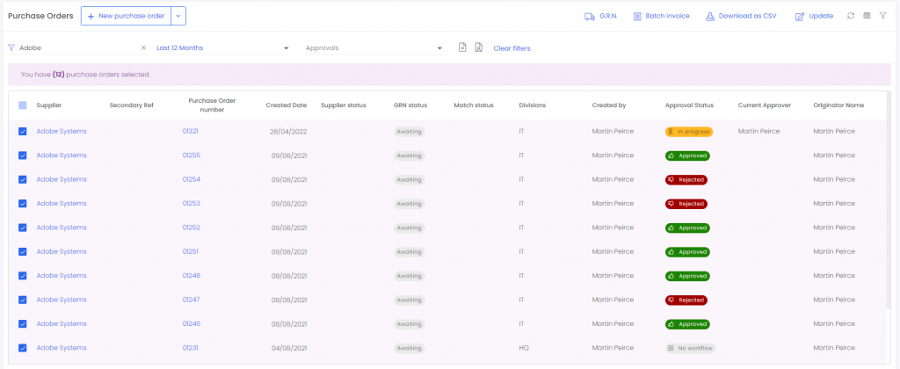The width and height of the screenshot is (900, 369).
Task: Click the Approved badge for order 01246
Action: point(687,325)
